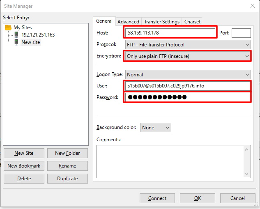
Task: Switch to the Advanced tab
Action: pyautogui.click(x=128, y=22)
